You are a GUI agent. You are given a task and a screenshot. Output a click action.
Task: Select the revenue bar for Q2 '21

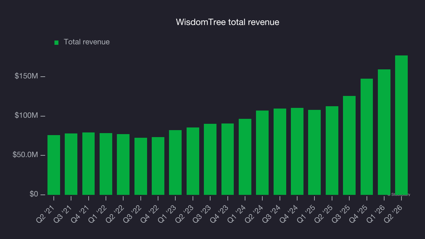(x=54, y=165)
